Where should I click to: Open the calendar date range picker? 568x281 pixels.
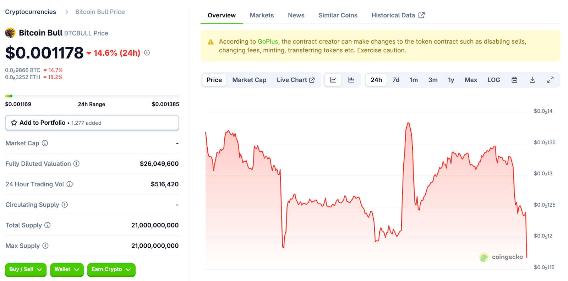[x=514, y=80]
